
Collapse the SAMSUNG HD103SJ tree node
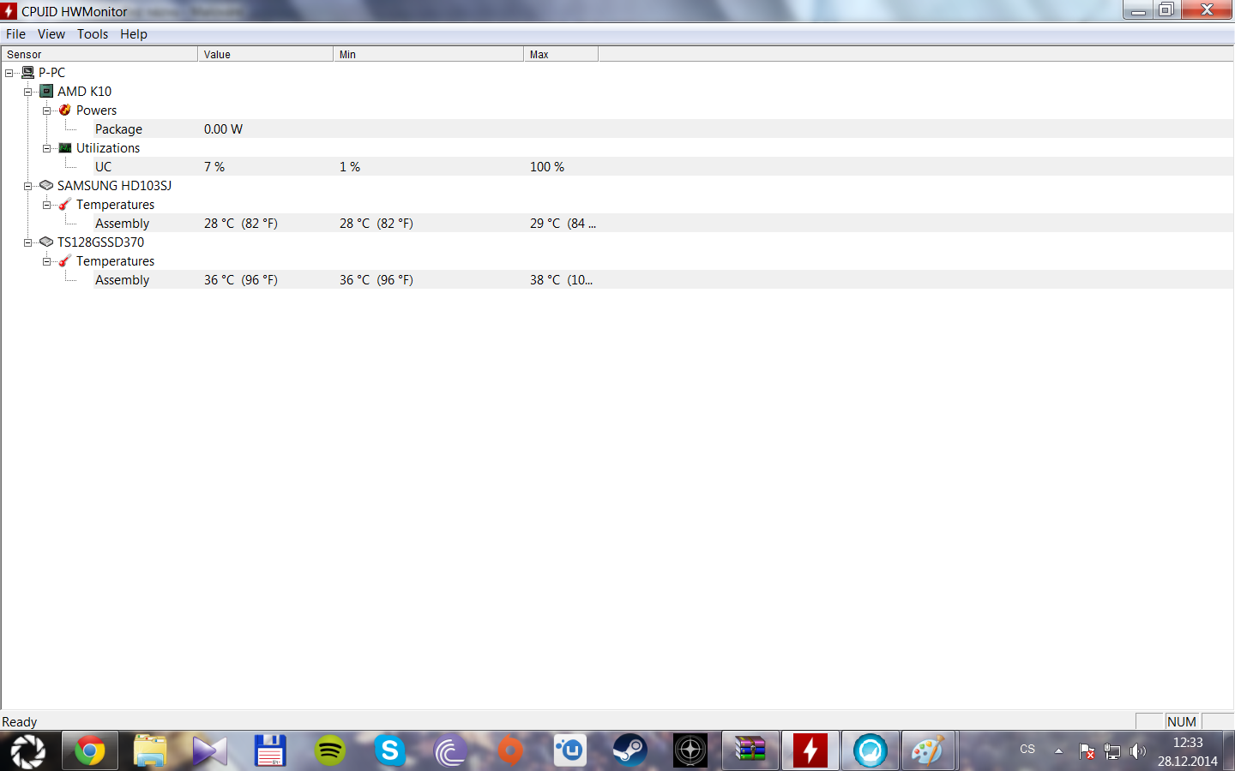[x=28, y=186]
